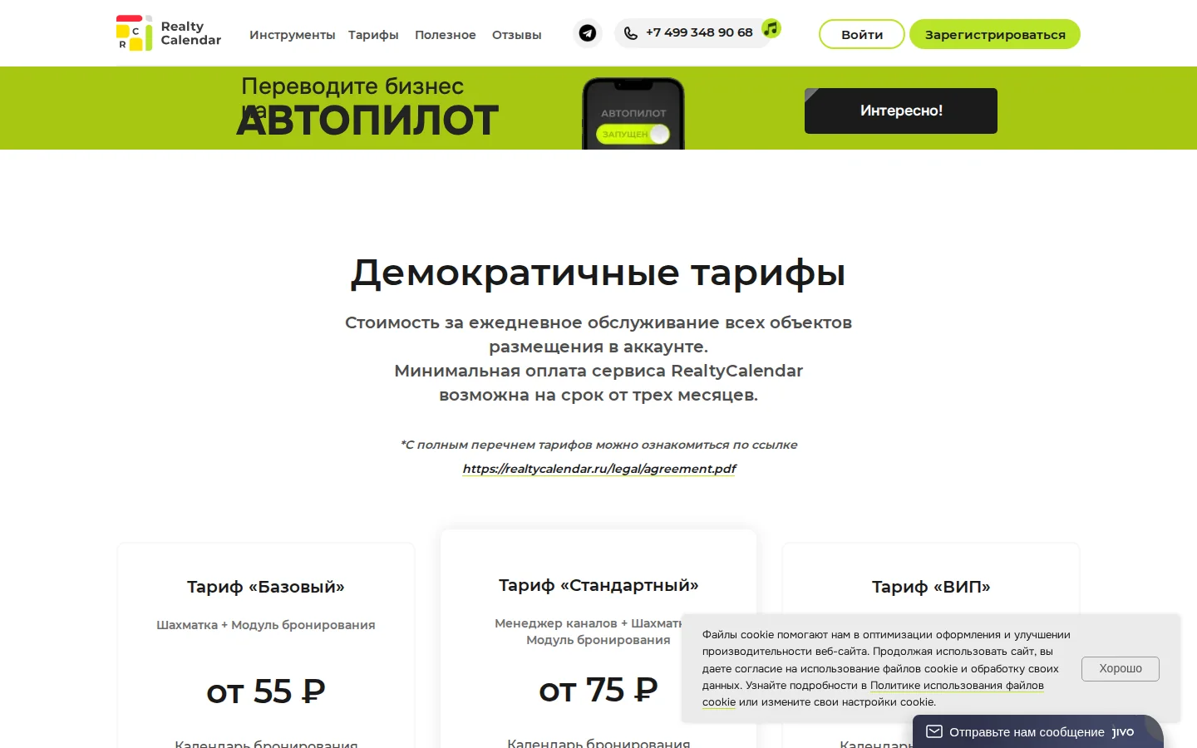The width and height of the screenshot is (1197, 748).
Task: Click the Зарегистрироваться button
Action: click(995, 34)
